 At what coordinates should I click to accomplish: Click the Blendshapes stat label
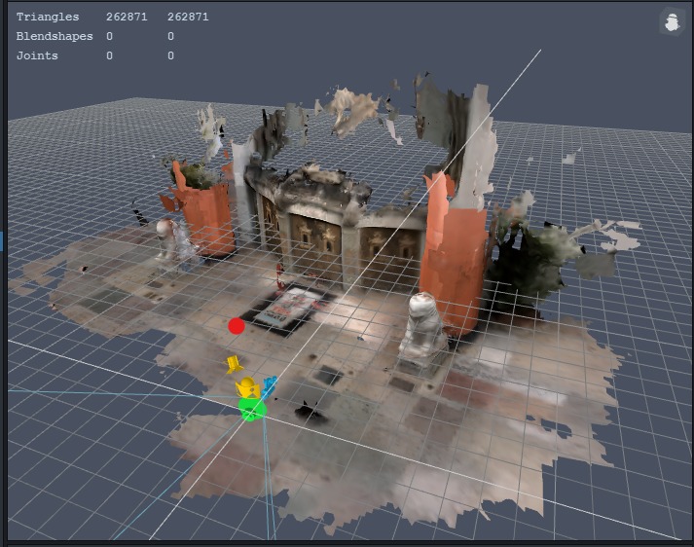pos(55,36)
